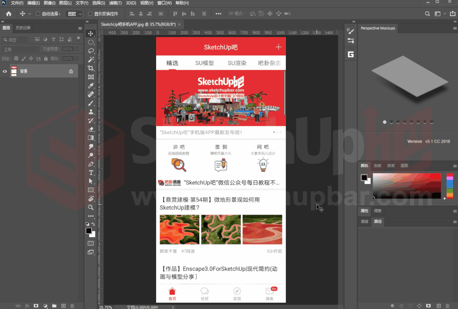The image size is (458, 309).
Task: Select the Pen tool
Action: pyautogui.click(x=91, y=164)
